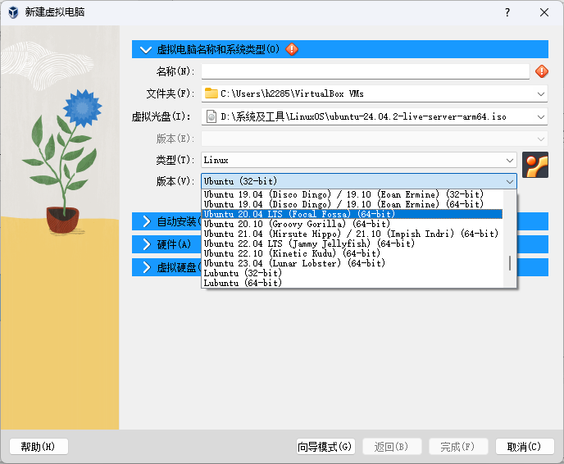Click the version list scrollbar thumb

pyautogui.click(x=510, y=263)
